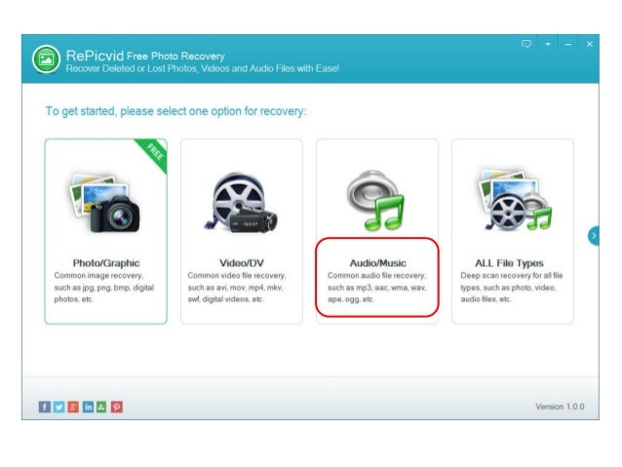Open the Twitter share icon
Image resolution: width=622 pixels, height=467 pixels.
coord(58,407)
